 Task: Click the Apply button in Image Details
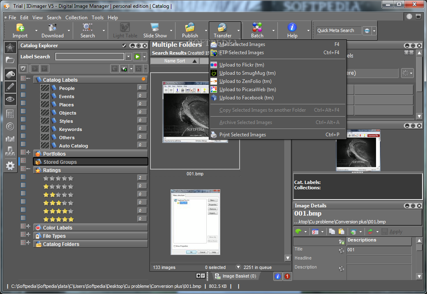(392, 232)
